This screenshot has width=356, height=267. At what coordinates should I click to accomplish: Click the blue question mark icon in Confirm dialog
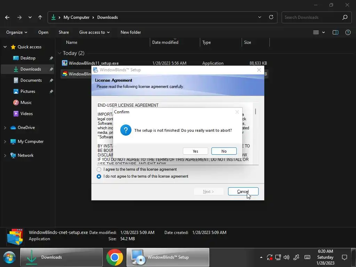click(x=126, y=130)
